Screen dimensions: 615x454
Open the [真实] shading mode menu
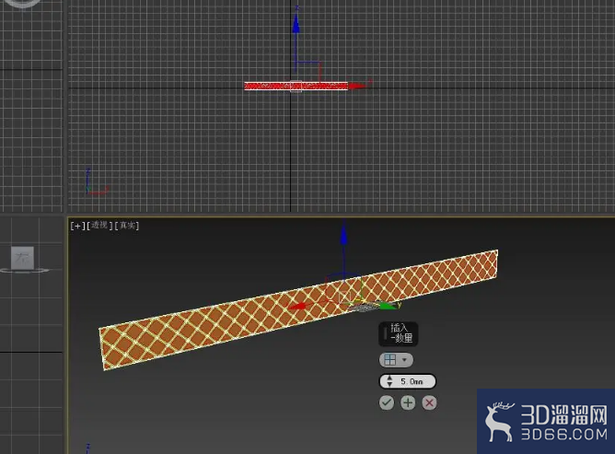point(127,226)
